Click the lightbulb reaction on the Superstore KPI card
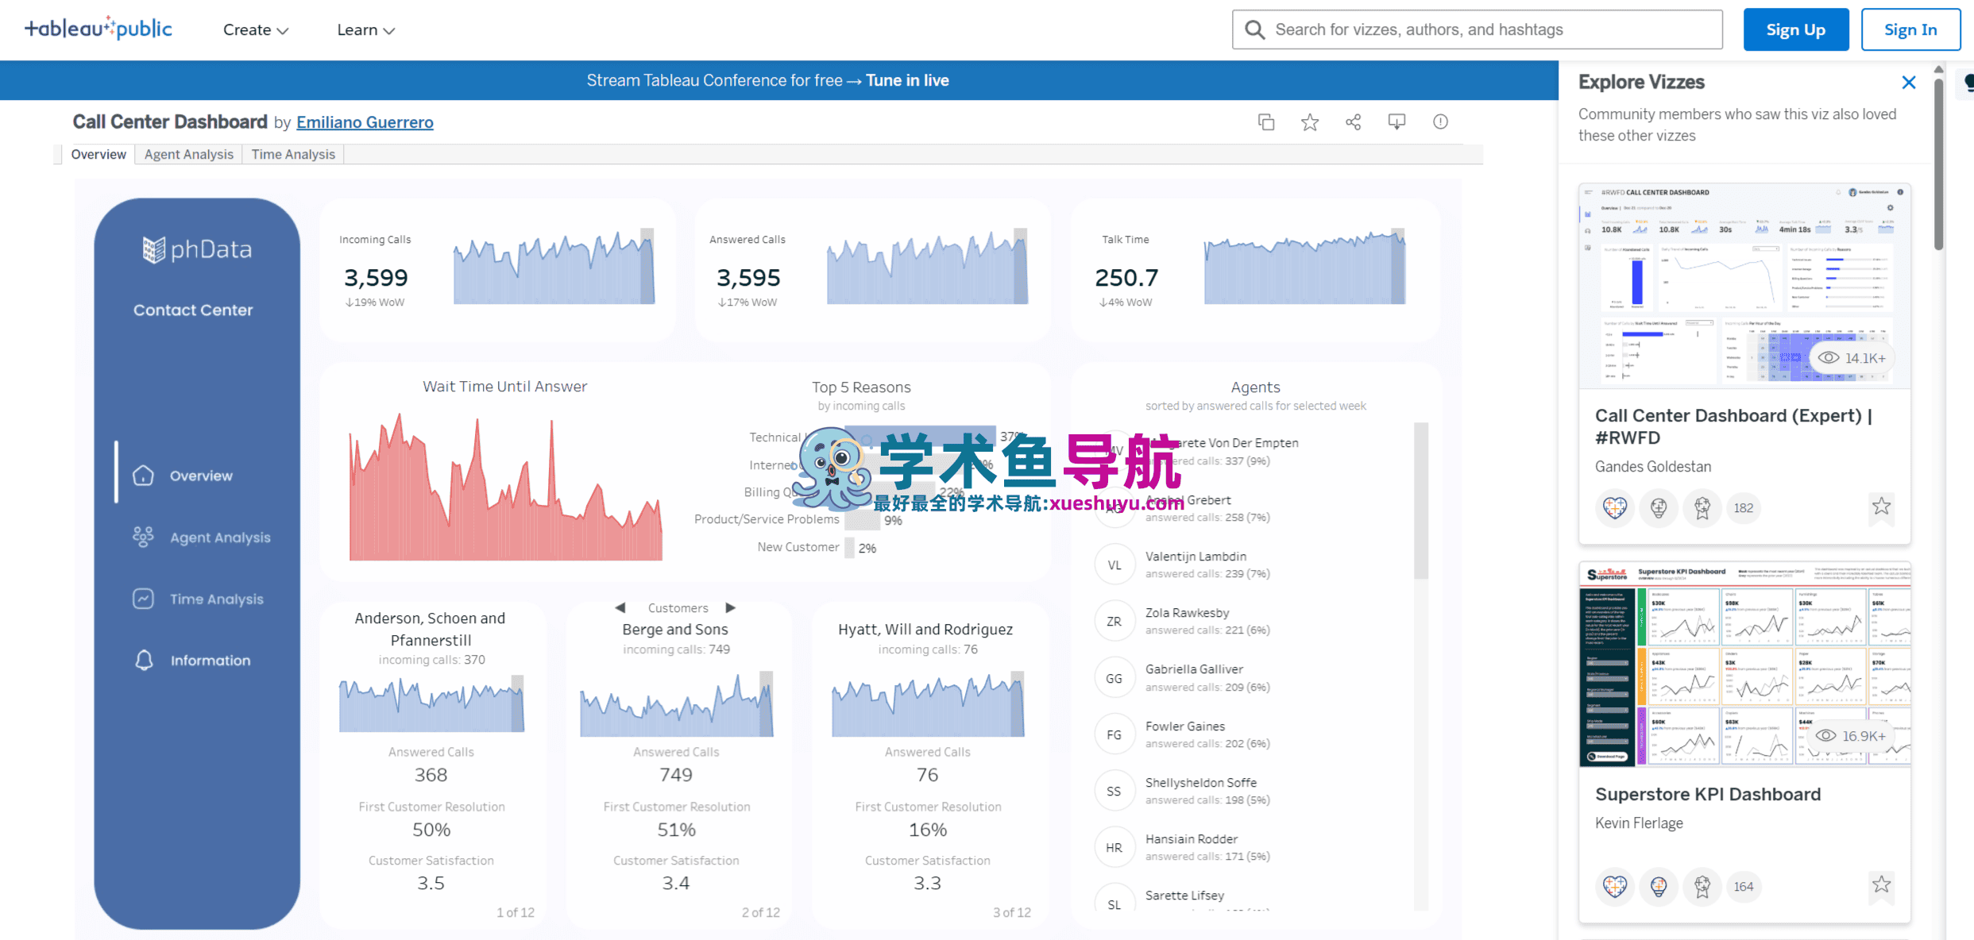The width and height of the screenshot is (1974, 940). [x=1659, y=886]
